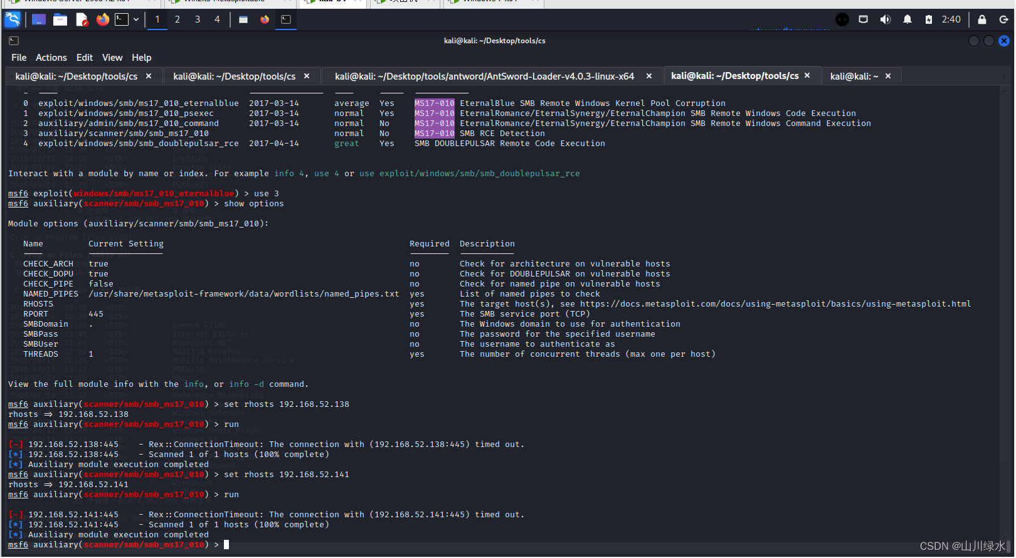Open the network connection tray icon
Viewport: 1016px width, 558px height.
click(864, 19)
